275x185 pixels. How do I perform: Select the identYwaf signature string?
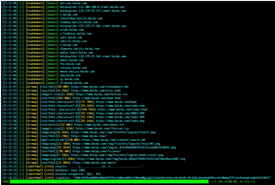(171, 178)
